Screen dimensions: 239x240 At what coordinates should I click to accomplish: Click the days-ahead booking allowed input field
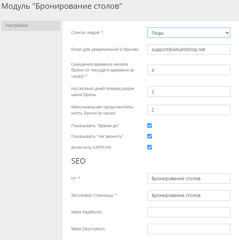pos(189,92)
